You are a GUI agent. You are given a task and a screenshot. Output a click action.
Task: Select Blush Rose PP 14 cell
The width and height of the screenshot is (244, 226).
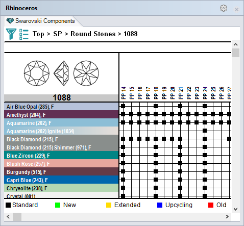[123, 163]
